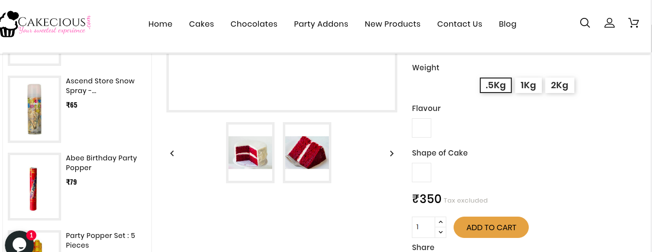This screenshot has height=252, width=652.
Task: Show previous product thumbnail with left arrow
Action: click(x=172, y=154)
